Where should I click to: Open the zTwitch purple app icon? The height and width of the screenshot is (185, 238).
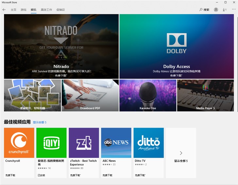[x=84, y=143]
